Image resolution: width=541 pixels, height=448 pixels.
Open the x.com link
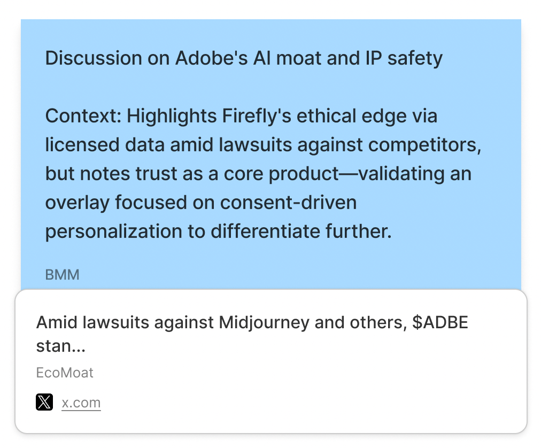[81, 403]
